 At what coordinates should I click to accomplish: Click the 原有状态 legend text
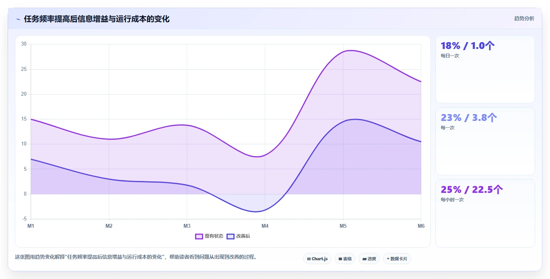pyautogui.click(x=214, y=236)
